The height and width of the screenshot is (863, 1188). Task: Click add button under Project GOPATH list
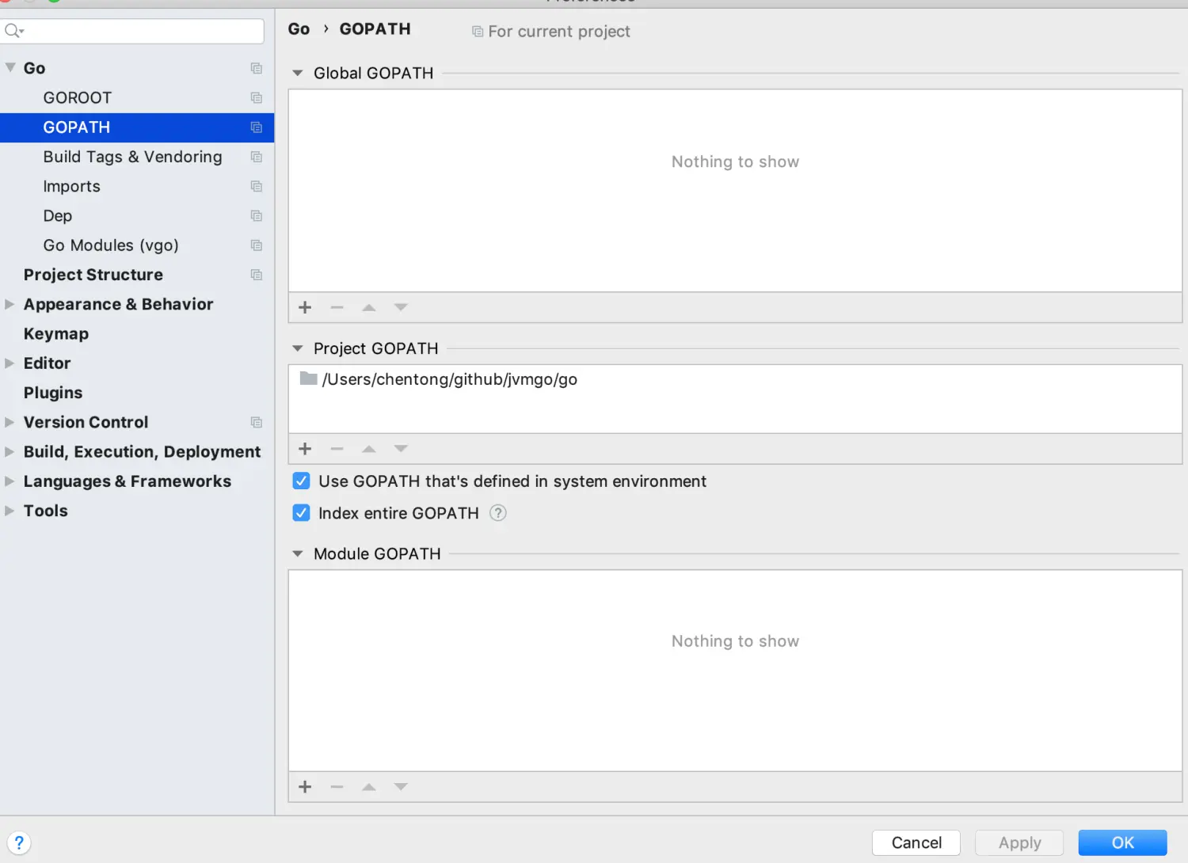tap(305, 449)
